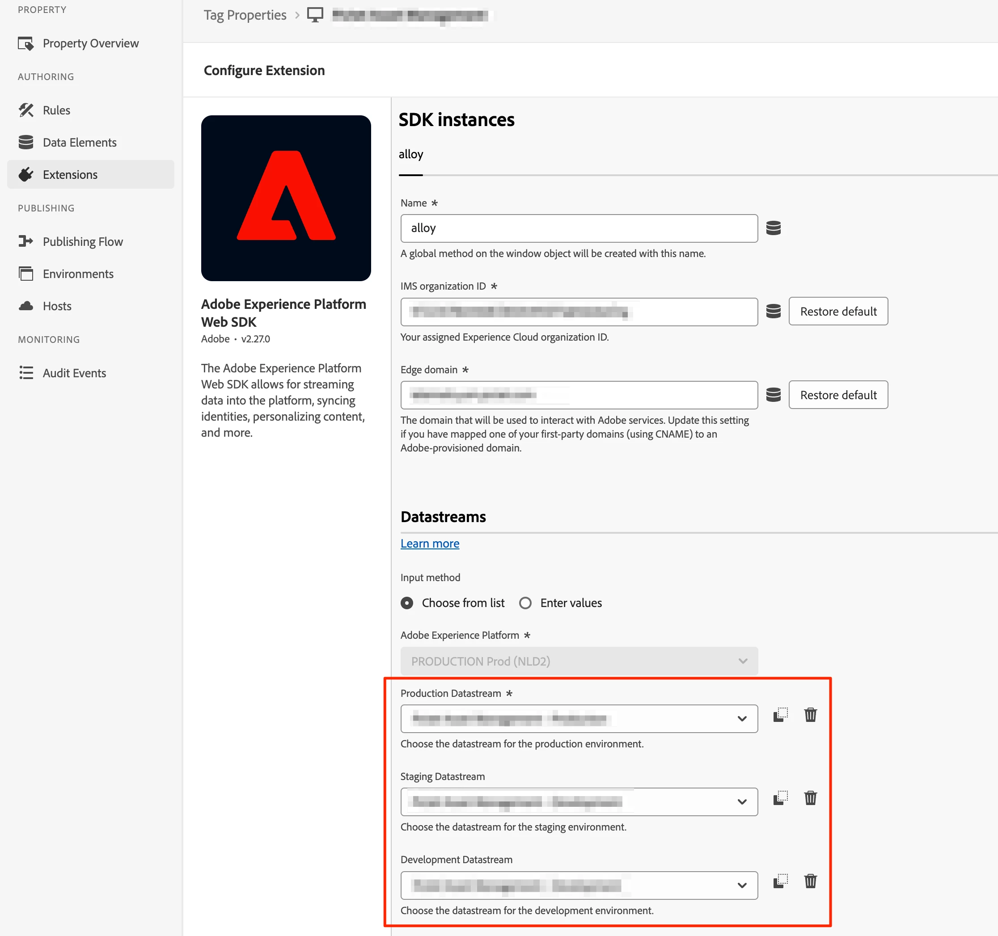This screenshot has height=936, width=998.
Task: Click data element icon beside IMS organization ID
Action: [x=773, y=311]
